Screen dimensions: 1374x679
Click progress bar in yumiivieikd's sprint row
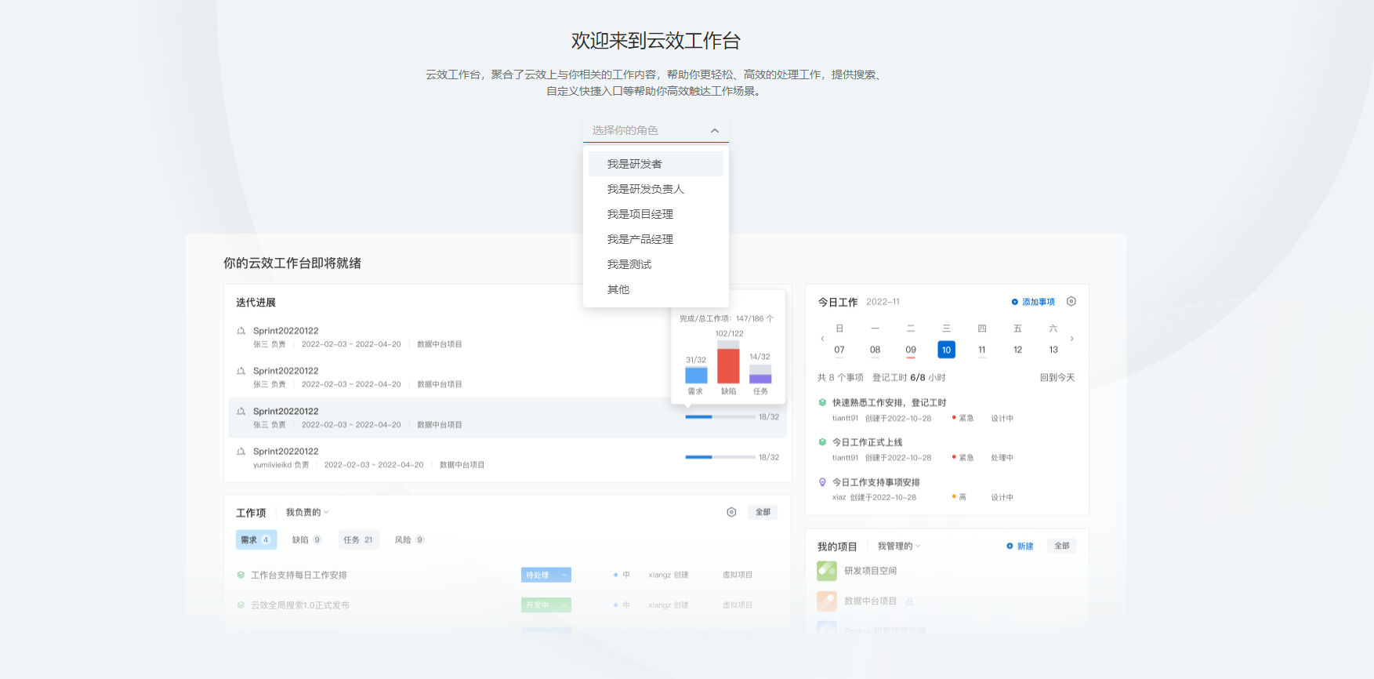720,457
